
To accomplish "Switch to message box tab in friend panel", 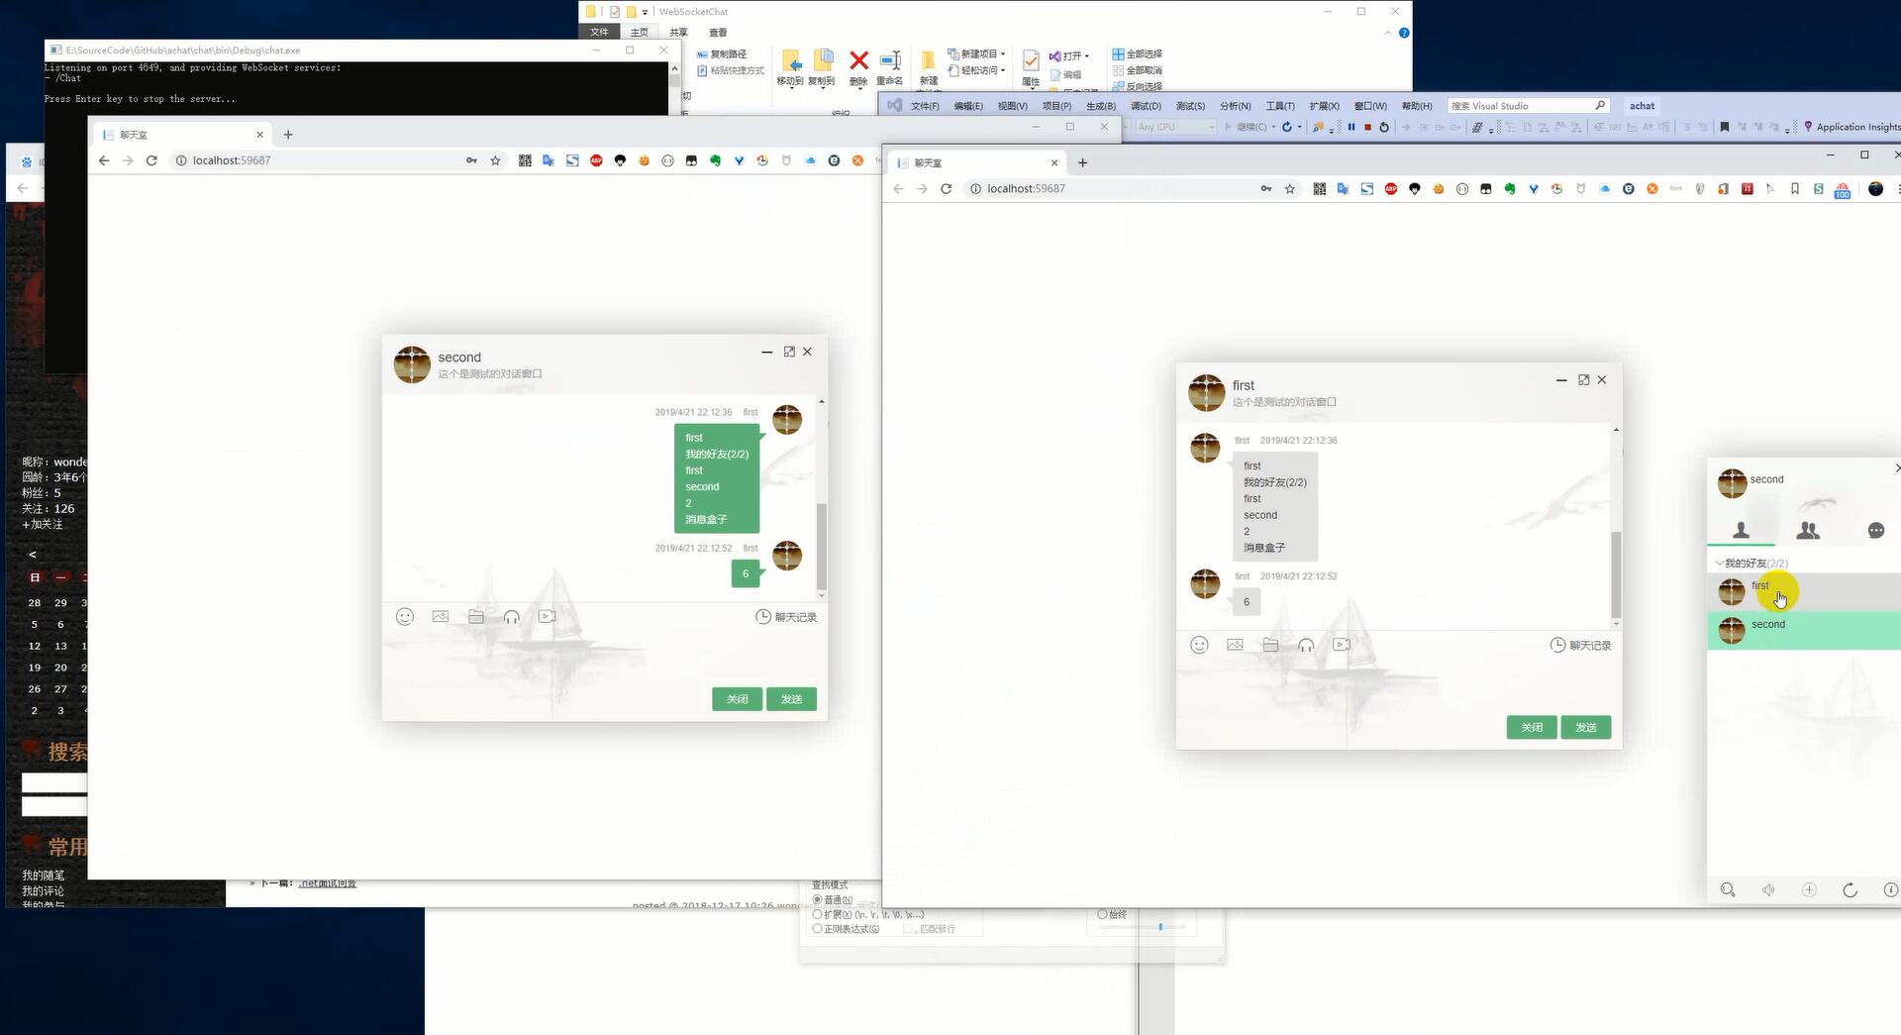I will (x=1875, y=531).
